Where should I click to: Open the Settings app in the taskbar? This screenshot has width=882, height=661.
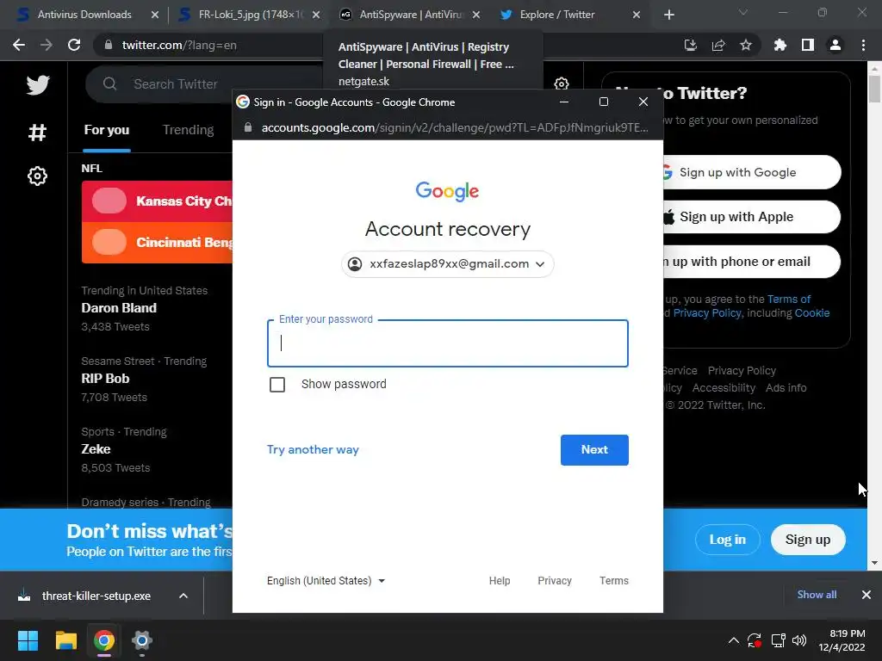pos(142,640)
